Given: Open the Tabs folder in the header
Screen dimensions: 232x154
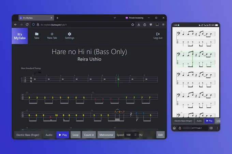Looking at the screenshot, I should click(37, 36).
